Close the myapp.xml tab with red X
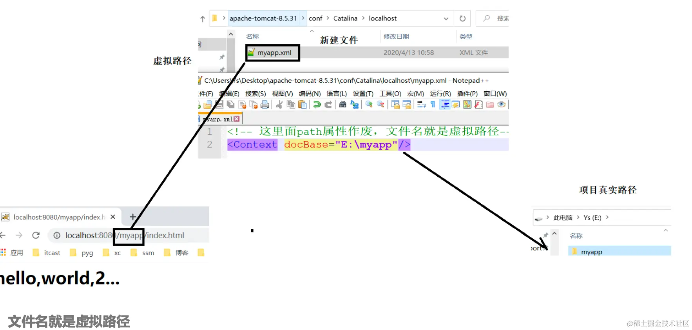 [x=236, y=119]
